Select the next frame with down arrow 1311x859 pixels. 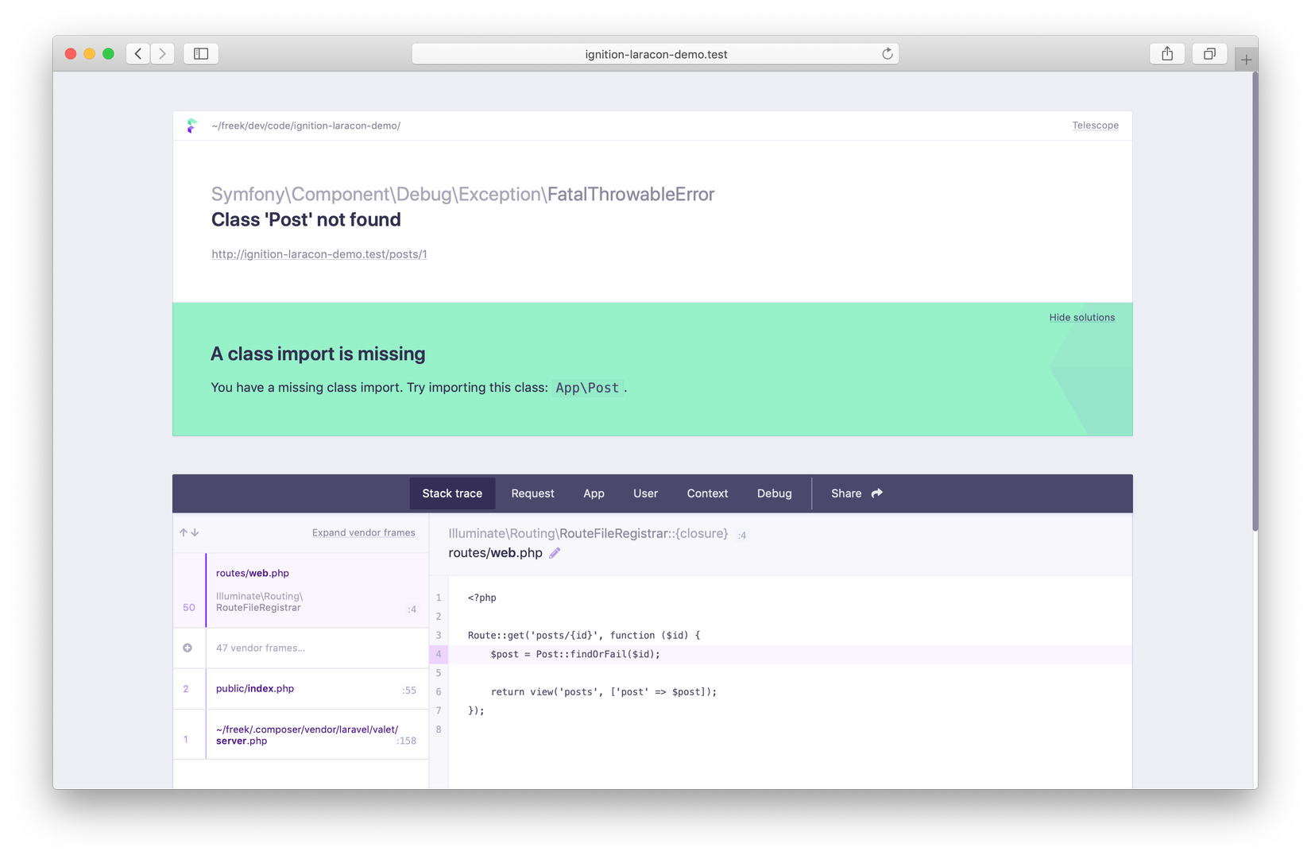click(x=195, y=532)
